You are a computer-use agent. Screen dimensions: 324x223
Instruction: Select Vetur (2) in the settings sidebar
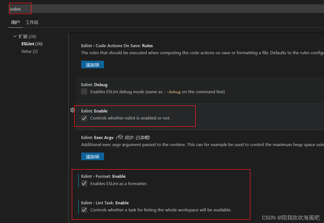[29, 51]
